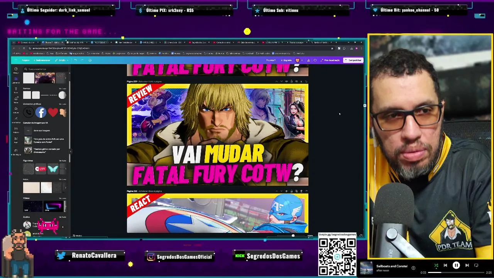This screenshot has width=494, height=278.
Task: Open the Notas button at bottom bar
Action: [x=77, y=236]
